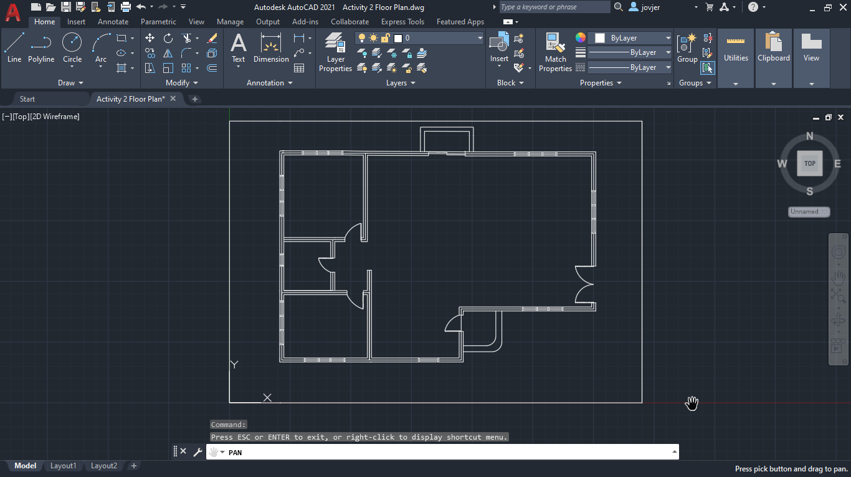Open the layer 0 dropdown list
Viewport: 851px width, 477px height.
click(x=480, y=38)
